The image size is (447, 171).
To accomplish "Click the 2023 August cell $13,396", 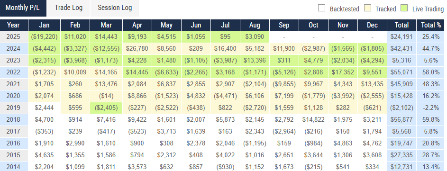I will click(255, 61).
